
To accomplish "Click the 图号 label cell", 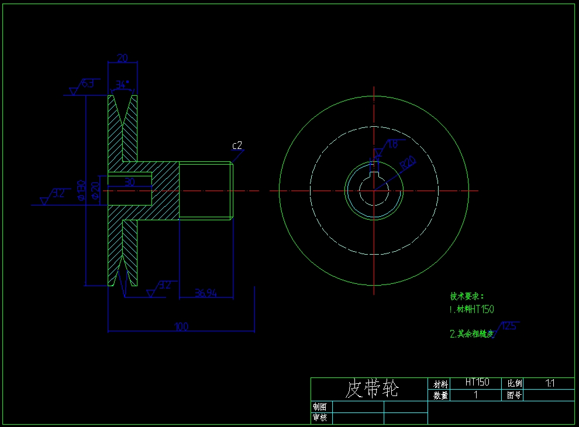I will 513,395.
